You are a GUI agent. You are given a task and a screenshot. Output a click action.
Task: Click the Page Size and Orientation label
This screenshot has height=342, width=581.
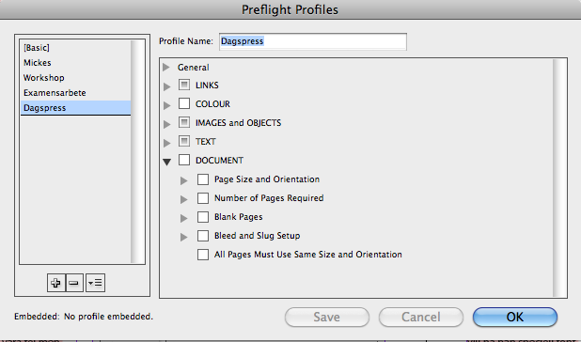coord(267,179)
